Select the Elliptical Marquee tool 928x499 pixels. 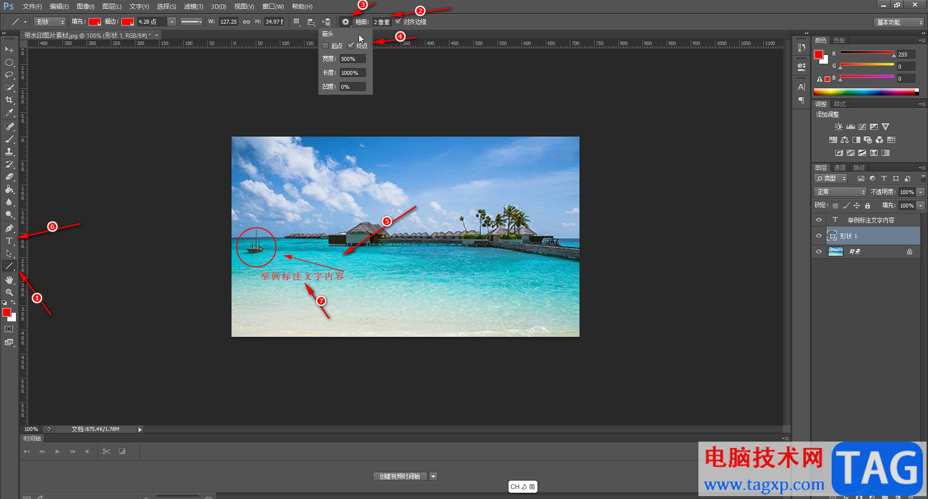point(9,62)
